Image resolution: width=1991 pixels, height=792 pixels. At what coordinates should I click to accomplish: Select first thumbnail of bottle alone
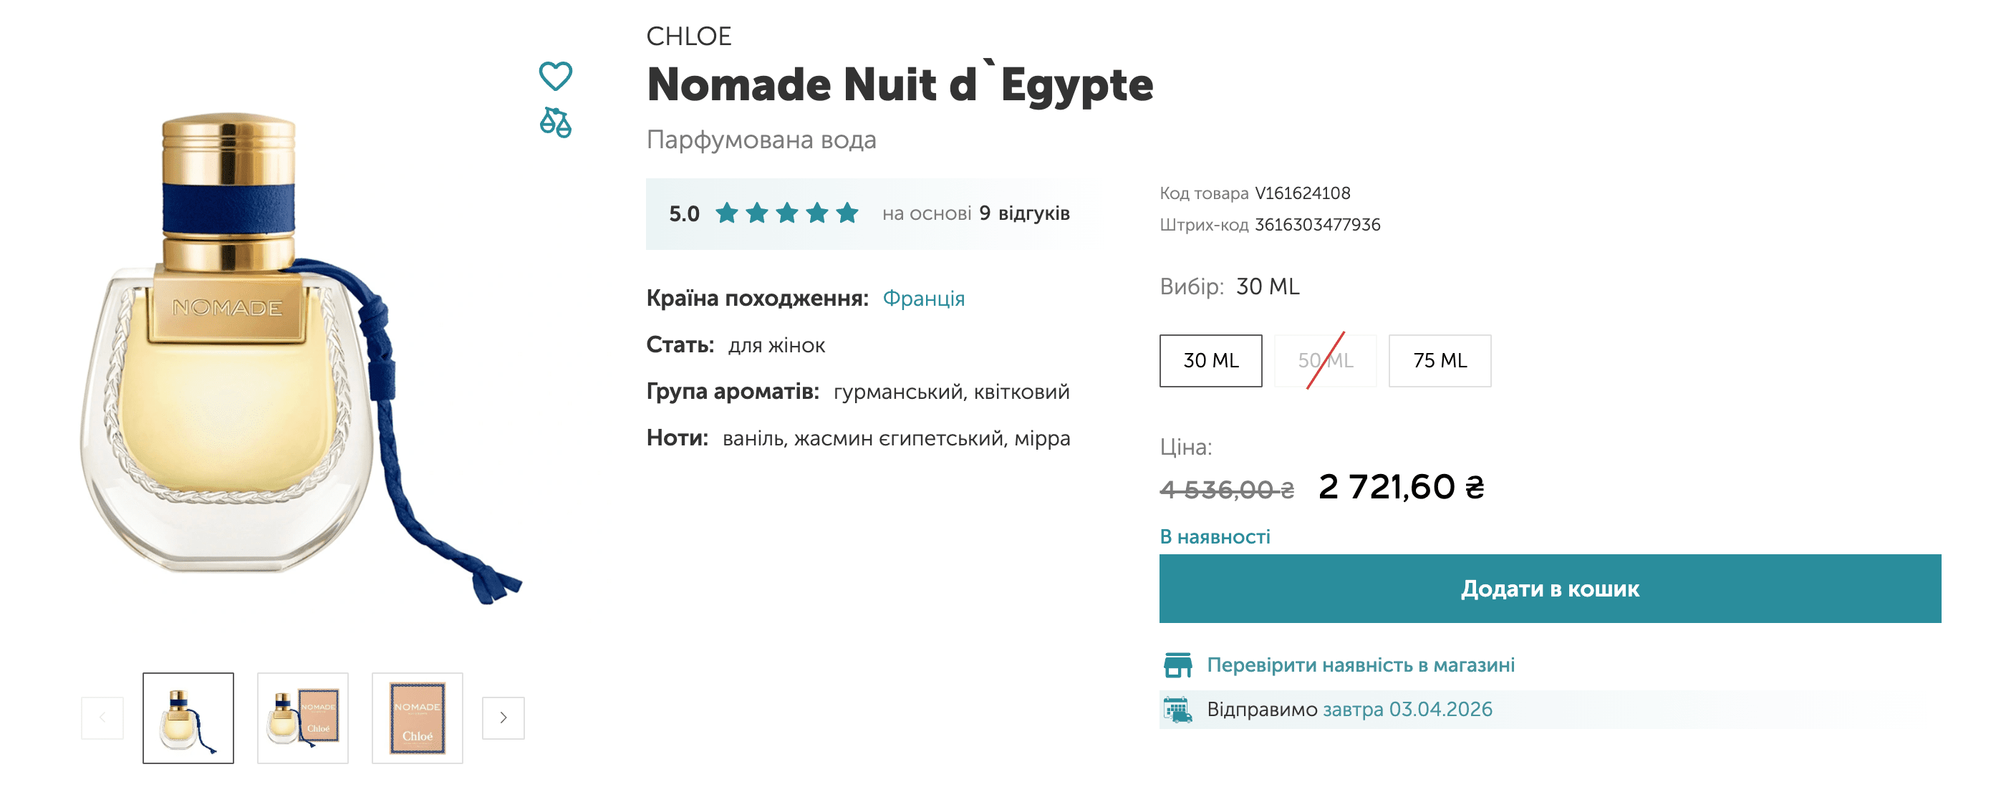[188, 718]
